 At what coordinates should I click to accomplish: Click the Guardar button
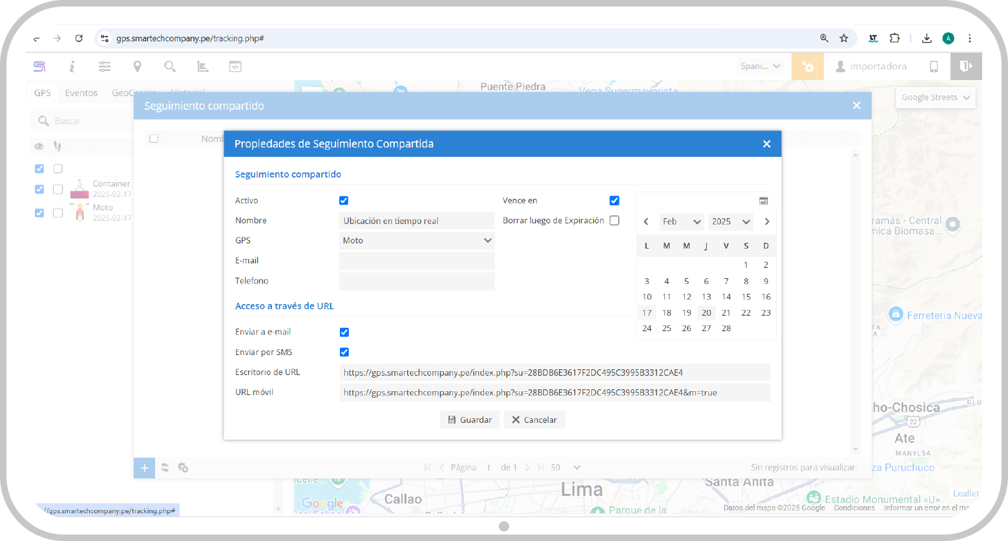pos(470,420)
